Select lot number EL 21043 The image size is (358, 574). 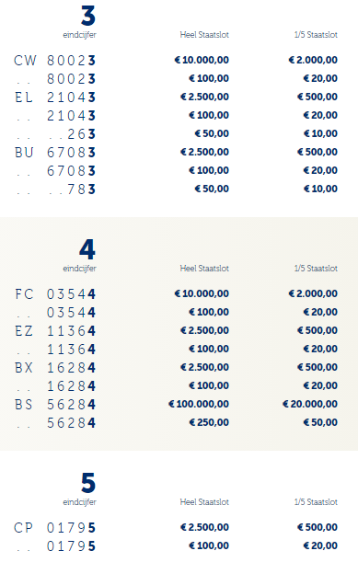point(54,97)
